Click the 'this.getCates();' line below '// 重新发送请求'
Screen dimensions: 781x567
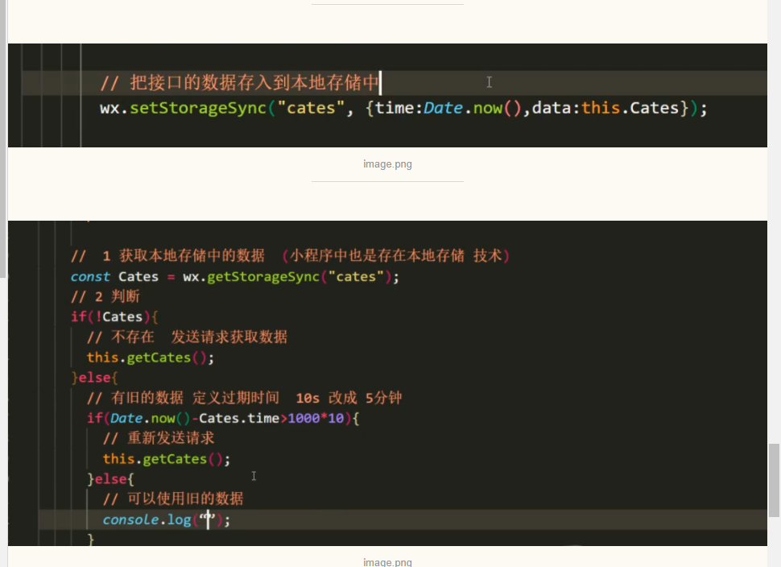pyautogui.click(x=167, y=459)
